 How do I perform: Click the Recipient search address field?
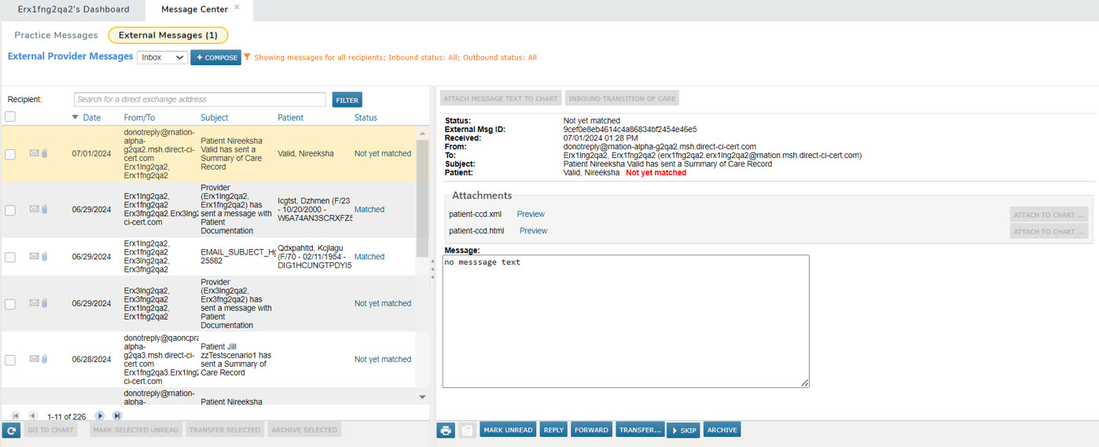(x=200, y=100)
